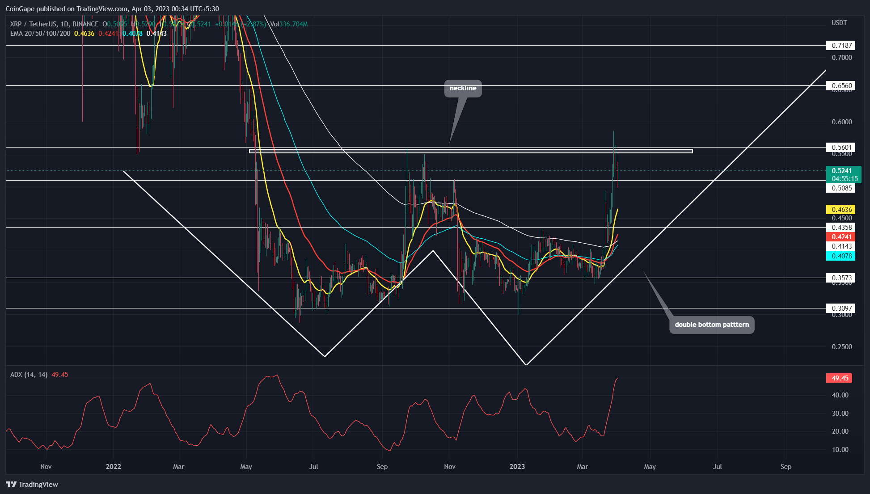Viewport: 870px width, 494px height.
Task: Click the 0.7000 price axis tick
Action: (842, 58)
